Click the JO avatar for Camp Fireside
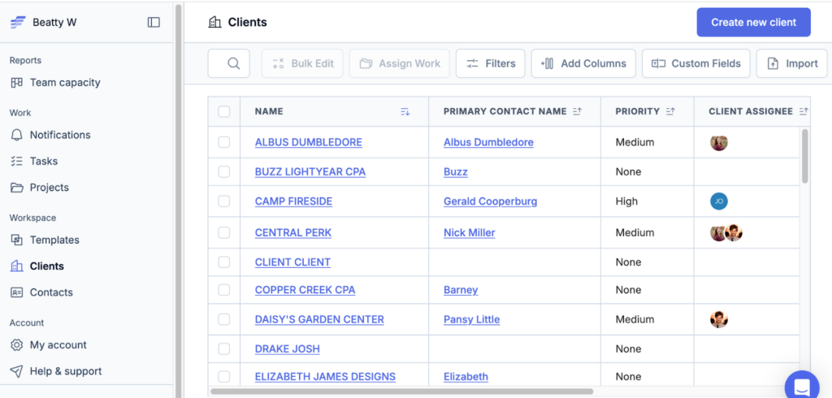Viewport: 832px width, 398px height. pyautogui.click(x=719, y=201)
